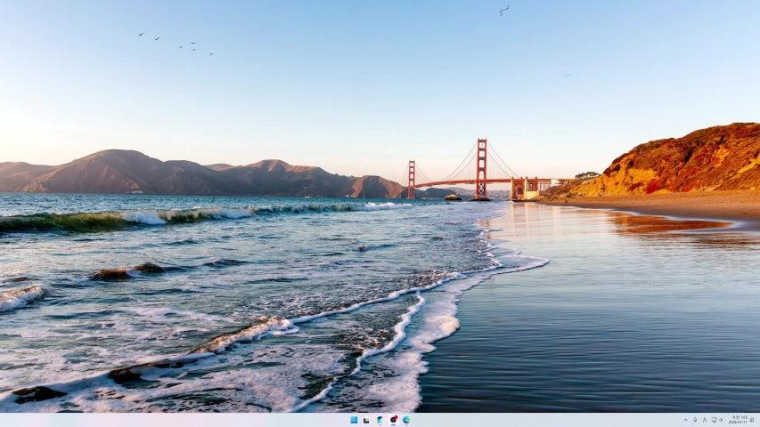The height and width of the screenshot is (427, 760).
Task: Click empty taskbar space left of Start
Action: [178, 420]
